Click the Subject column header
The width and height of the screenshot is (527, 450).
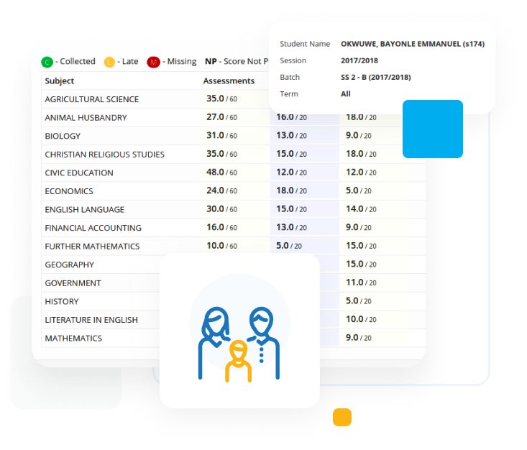click(x=59, y=81)
